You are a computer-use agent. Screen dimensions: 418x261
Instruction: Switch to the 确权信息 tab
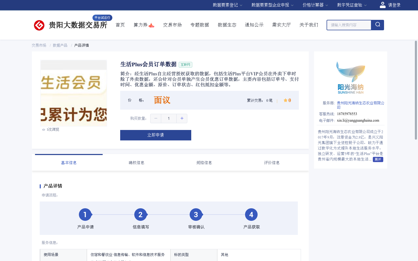136,163
